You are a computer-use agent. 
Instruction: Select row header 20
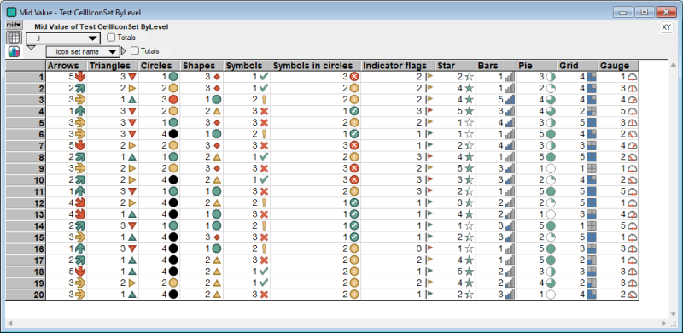[x=26, y=295]
